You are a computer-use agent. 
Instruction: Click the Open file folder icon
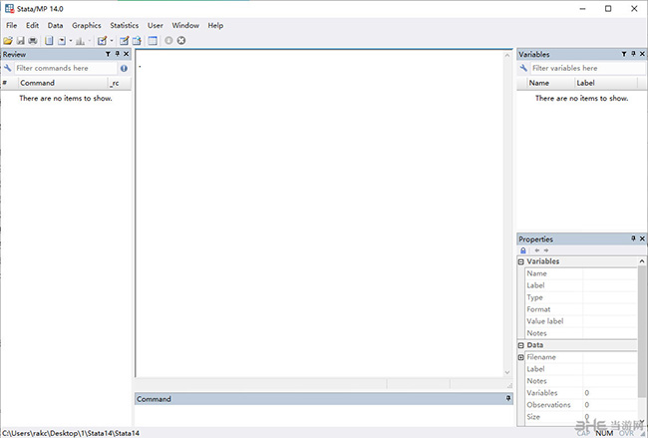coord(8,41)
